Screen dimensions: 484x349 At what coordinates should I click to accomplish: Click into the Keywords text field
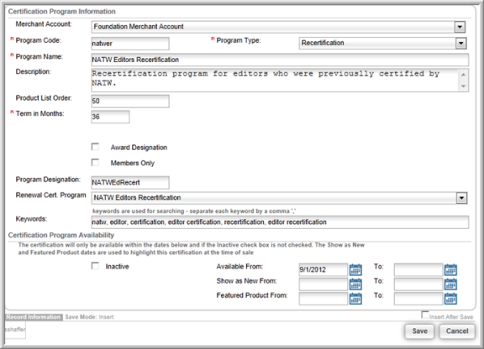tap(280, 222)
